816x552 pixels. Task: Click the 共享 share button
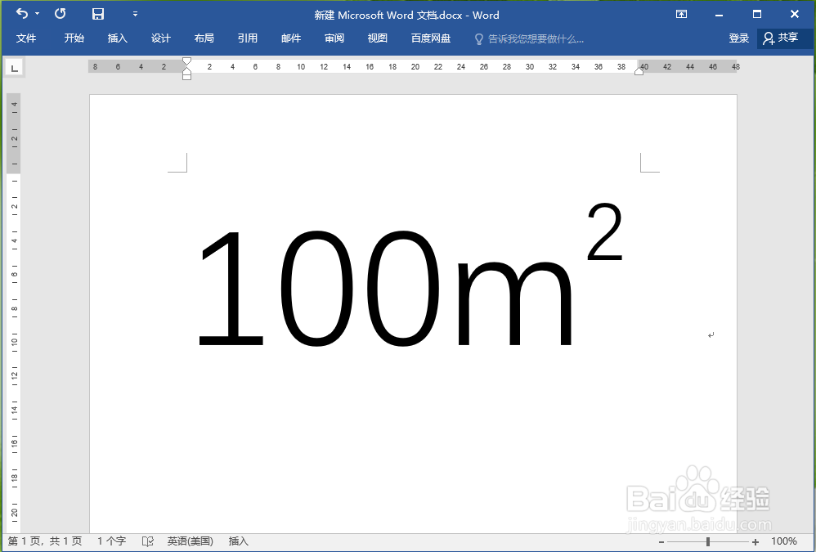coord(783,38)
